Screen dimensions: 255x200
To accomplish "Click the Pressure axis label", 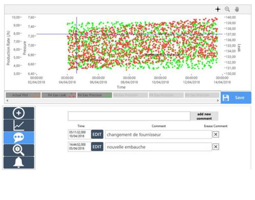I will click(24, 48).
